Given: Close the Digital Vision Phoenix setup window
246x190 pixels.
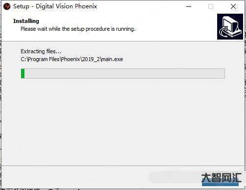Looking at the screenshot, I should pyautogui.click(x=233, y=6).
